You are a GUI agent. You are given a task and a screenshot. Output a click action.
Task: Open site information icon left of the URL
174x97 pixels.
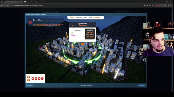[12, 5]
